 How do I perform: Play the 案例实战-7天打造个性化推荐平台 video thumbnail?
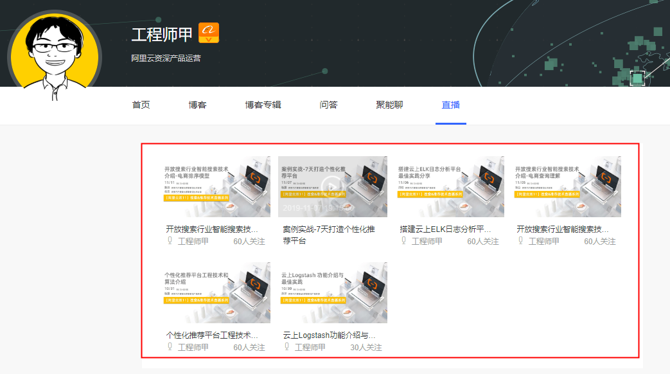(x=333, y=186)
